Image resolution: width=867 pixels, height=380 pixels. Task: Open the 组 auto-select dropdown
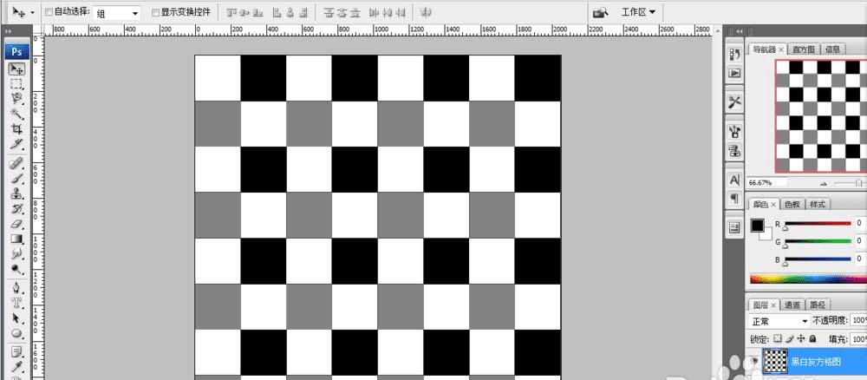point(117,13)
